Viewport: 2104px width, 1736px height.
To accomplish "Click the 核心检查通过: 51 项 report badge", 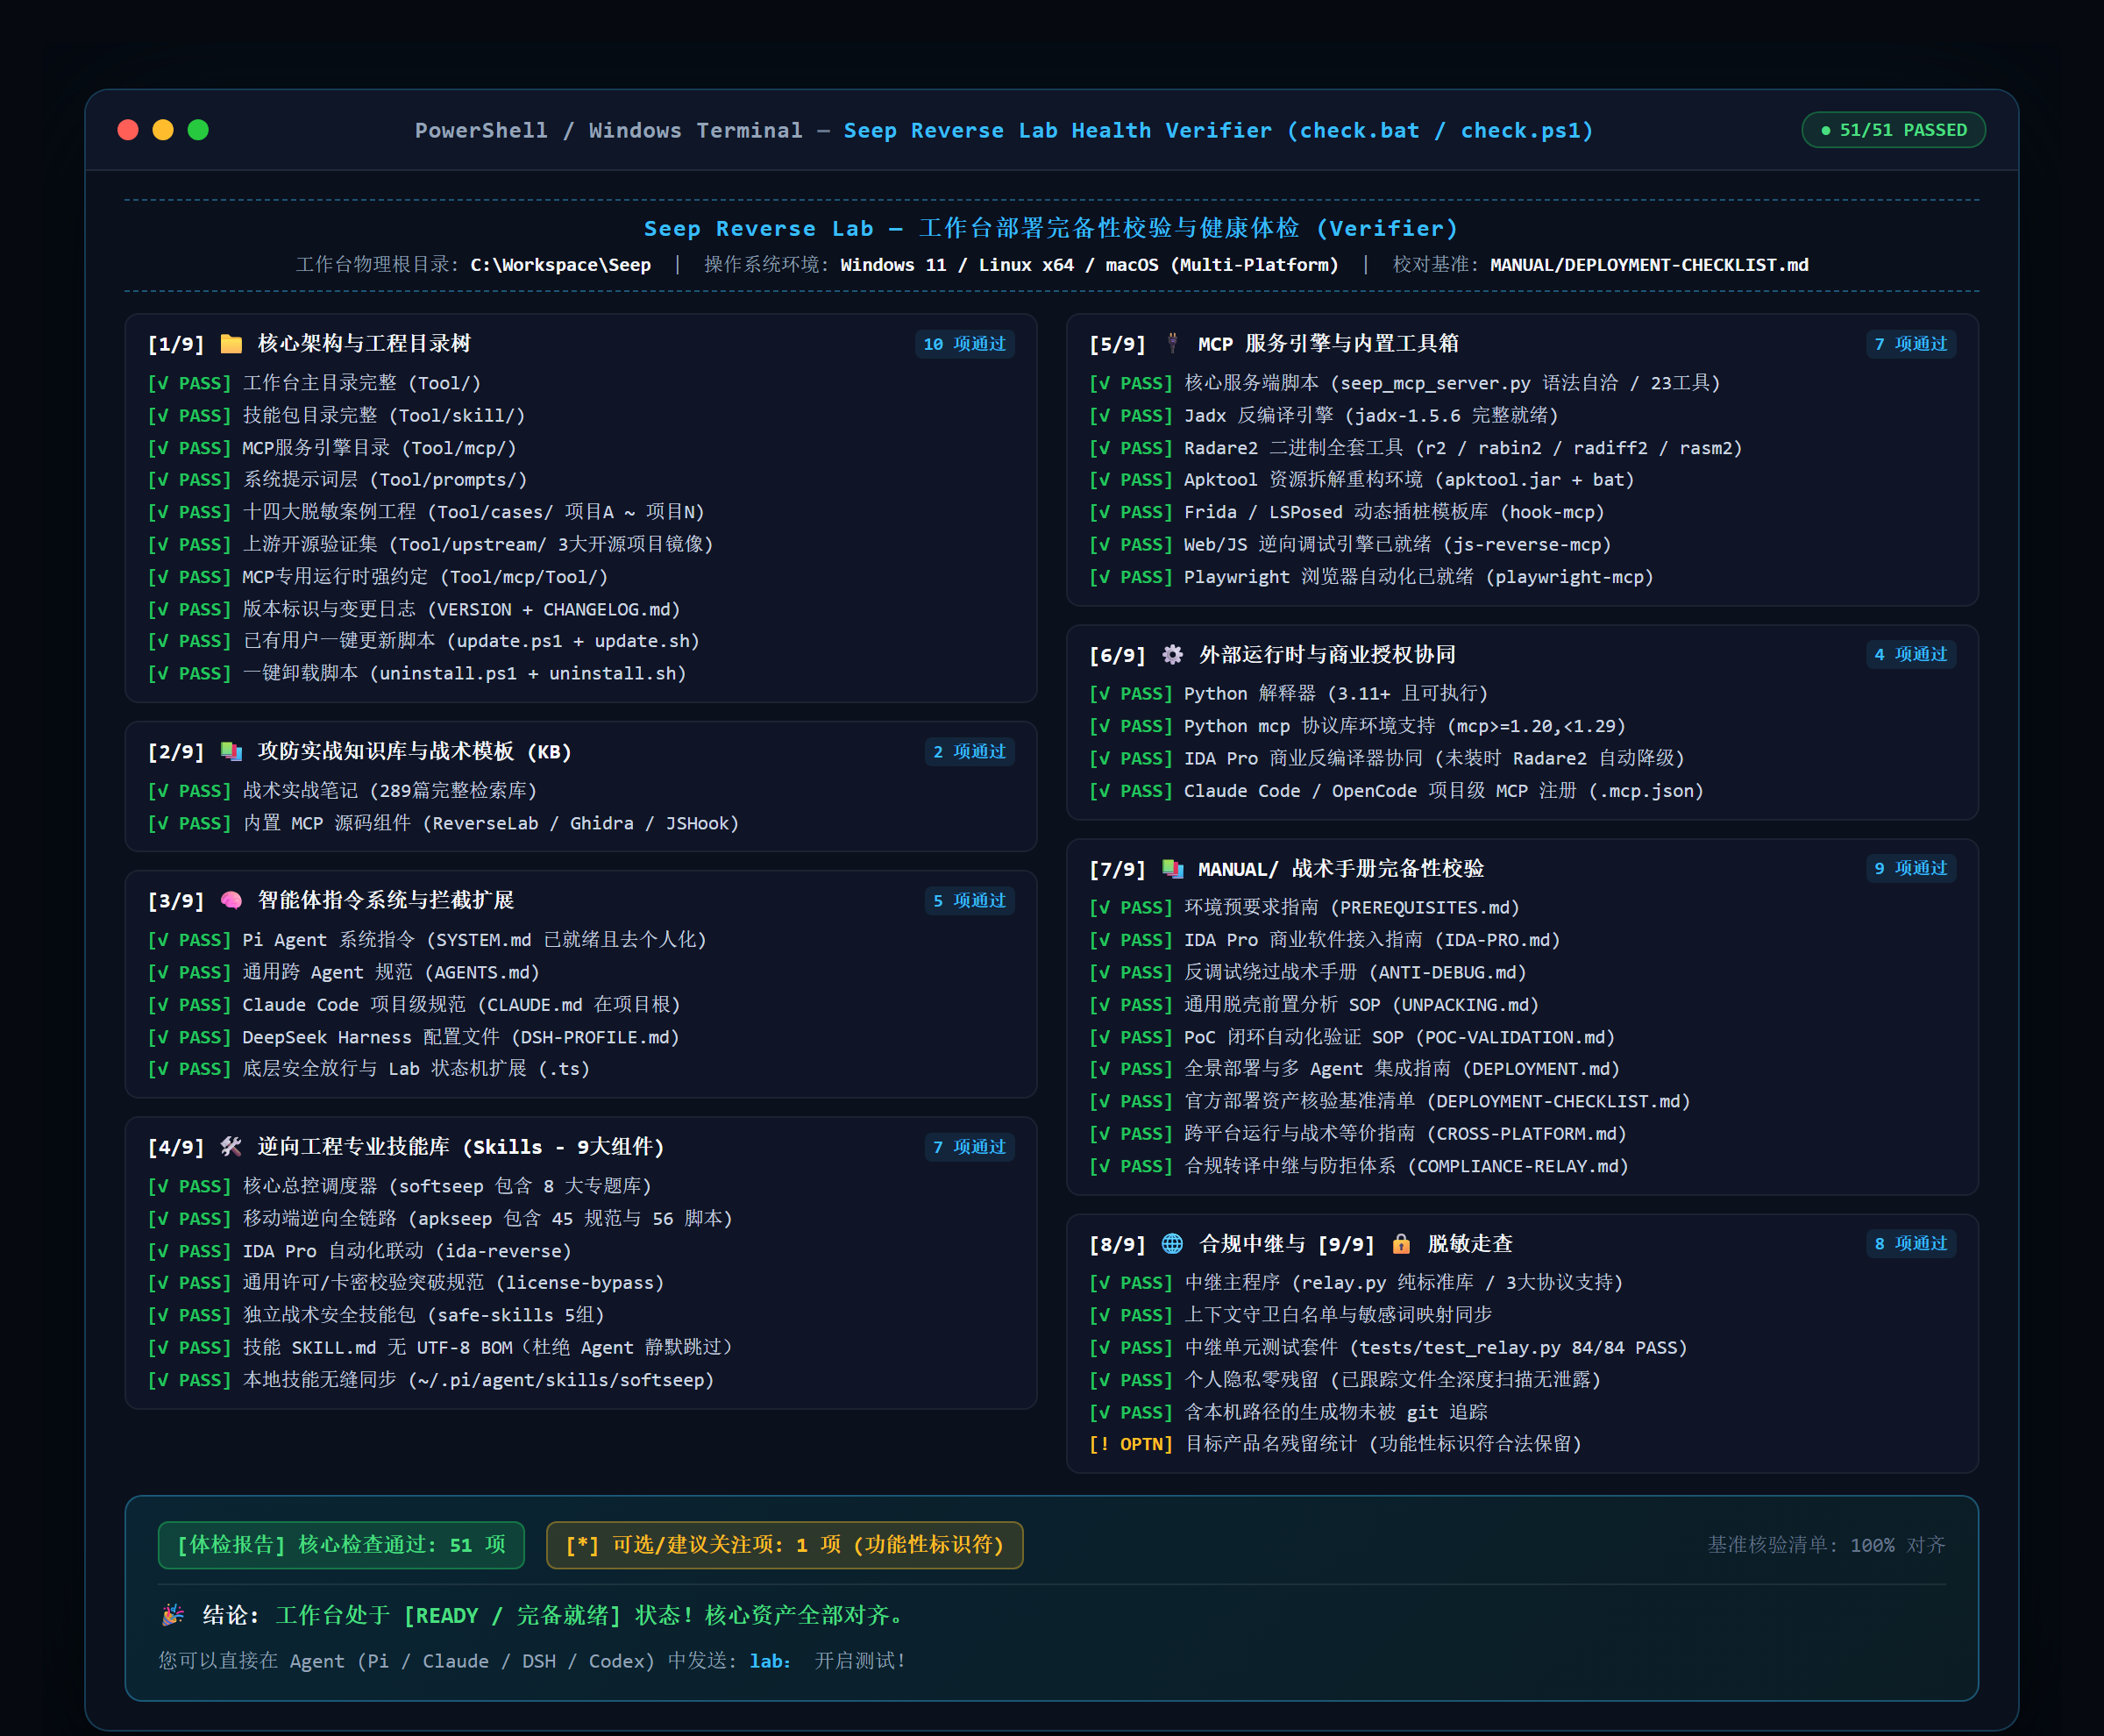I will (x=342, y=1545).
